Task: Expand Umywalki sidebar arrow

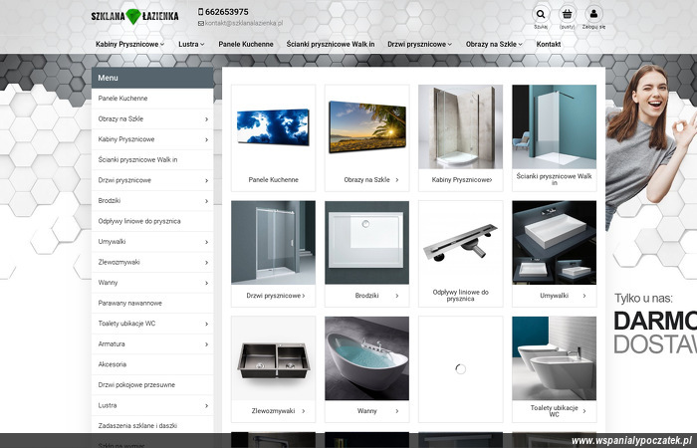Action: [x=206, y=242]
